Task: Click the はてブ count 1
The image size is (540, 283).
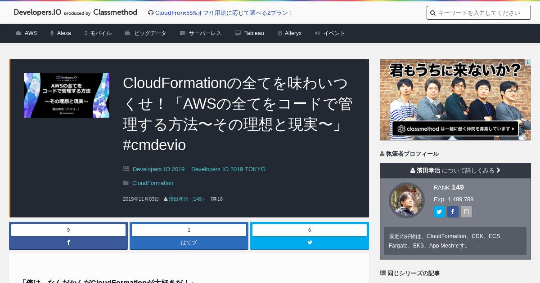Action: (189, 230)
